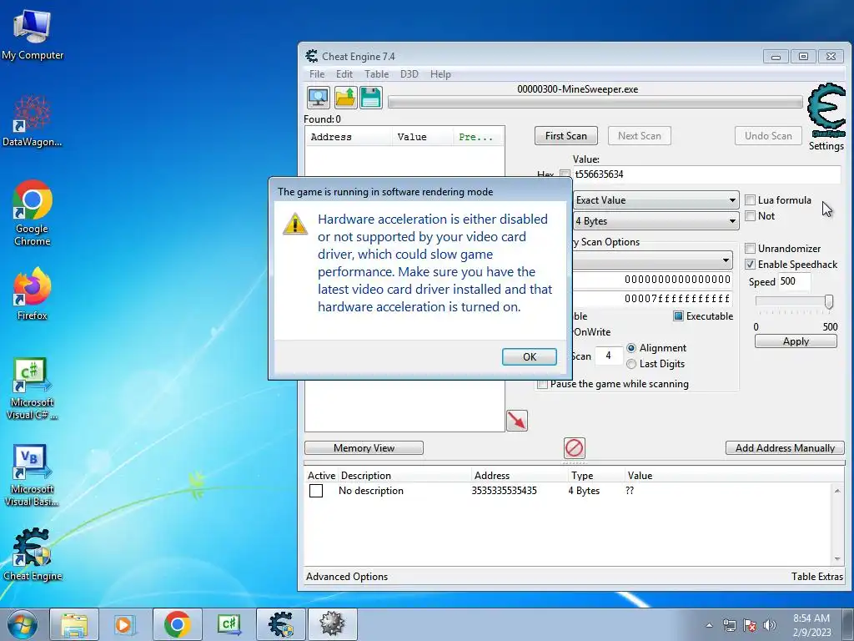Launch Firefox from the desktop
This screenshot has width=854, height=641.
point(33,293)
